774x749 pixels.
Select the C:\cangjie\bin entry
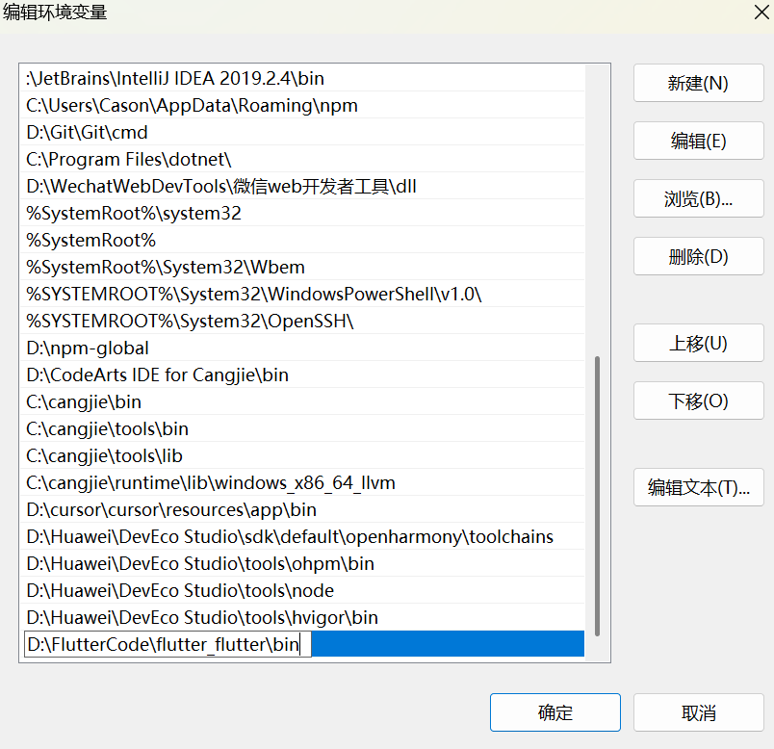(x=302, y=401)
